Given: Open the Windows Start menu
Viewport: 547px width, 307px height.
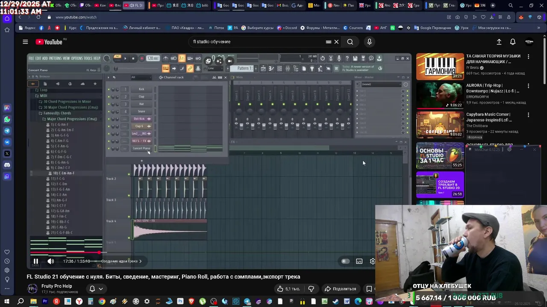Looking at the screenshot, I should click(x=7, y=302).
